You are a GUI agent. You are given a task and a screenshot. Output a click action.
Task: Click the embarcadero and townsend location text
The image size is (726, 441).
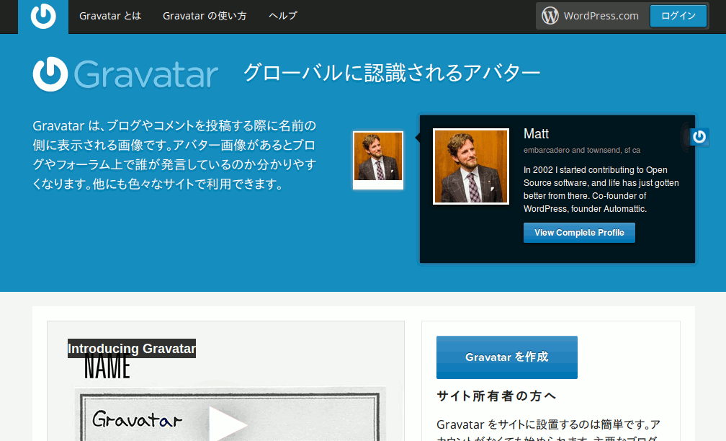pos(581,150)
